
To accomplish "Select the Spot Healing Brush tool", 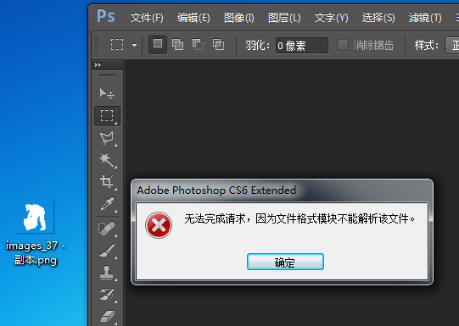I will pos(107,229).
